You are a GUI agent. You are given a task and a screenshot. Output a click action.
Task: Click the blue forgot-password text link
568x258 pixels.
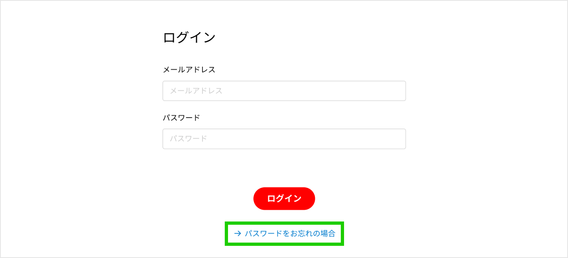290,234
